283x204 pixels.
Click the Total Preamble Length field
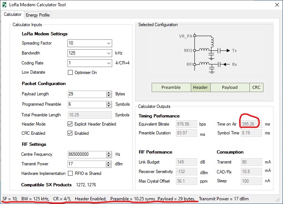click(90, 115)
